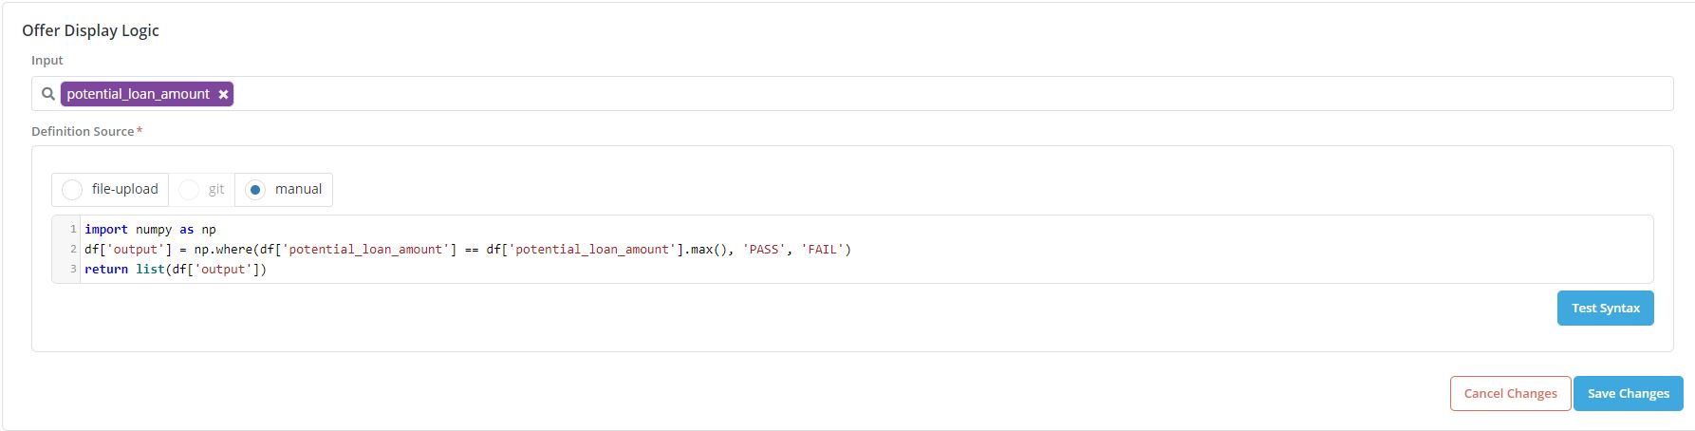Image resolution: width=1695 pixels, height=431 pixels.
Task: Click the 'PASS' string in the code
Action: [x=764, y=250]
